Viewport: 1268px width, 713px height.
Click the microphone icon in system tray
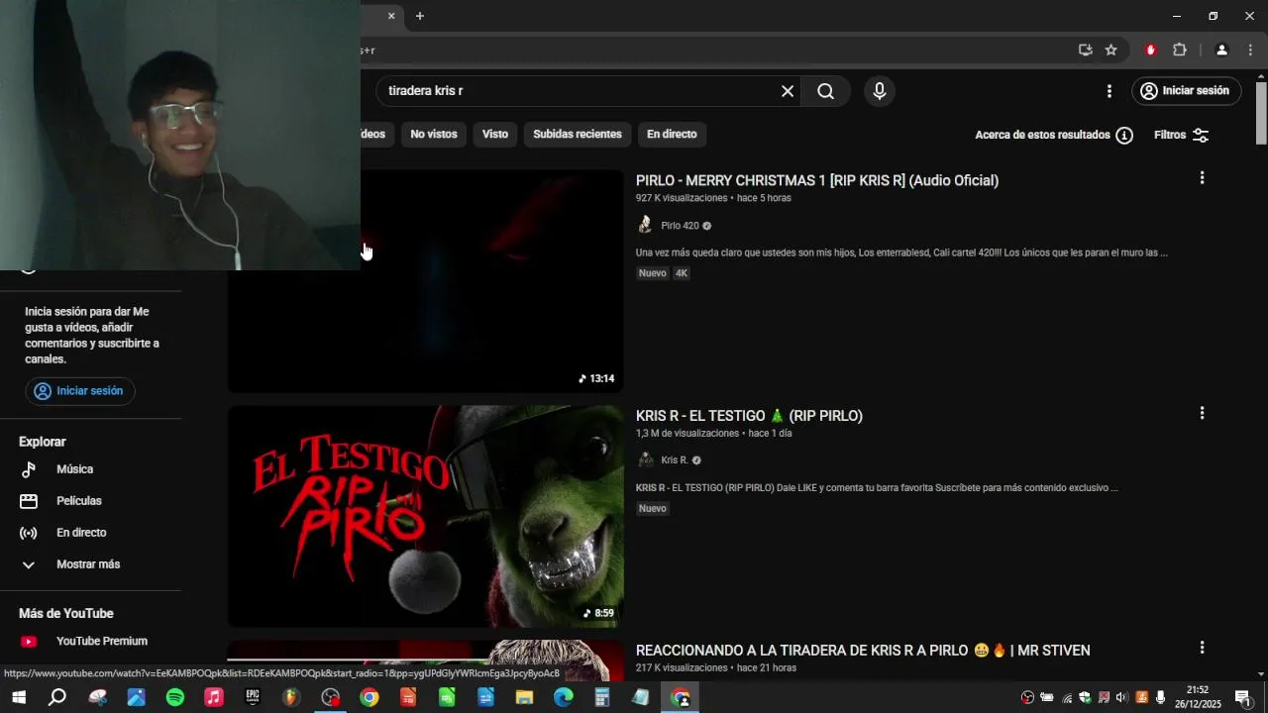[1160, 698]
